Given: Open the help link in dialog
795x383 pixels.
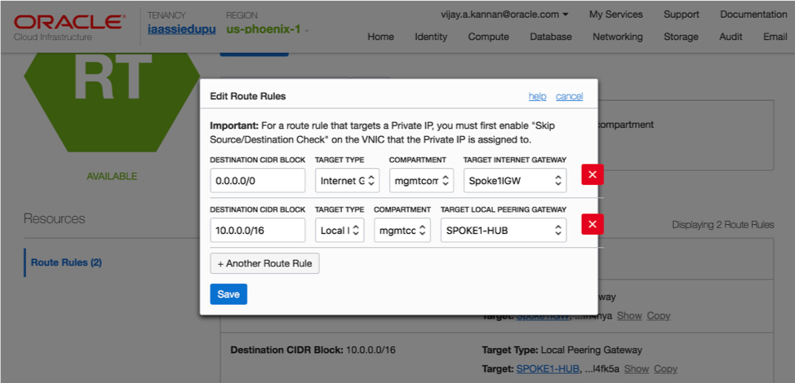Looking at the screenshot, I should [x=537, y=96].
